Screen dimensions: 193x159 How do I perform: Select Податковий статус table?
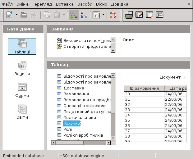[87, 112]
